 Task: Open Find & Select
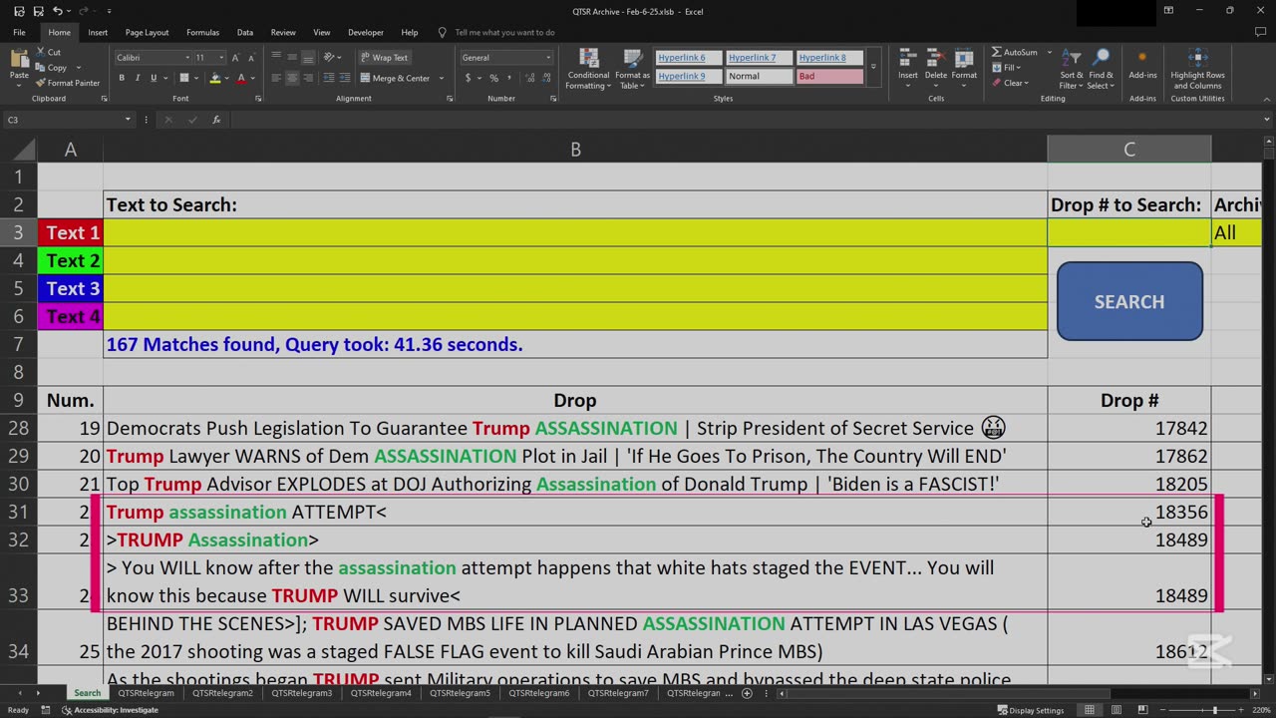pos(1101,68)
